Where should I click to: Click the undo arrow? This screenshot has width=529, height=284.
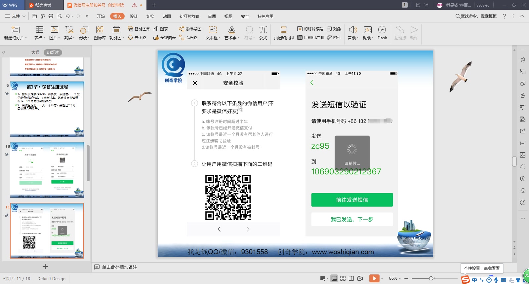pyautogui.click(x=67, y=16)
